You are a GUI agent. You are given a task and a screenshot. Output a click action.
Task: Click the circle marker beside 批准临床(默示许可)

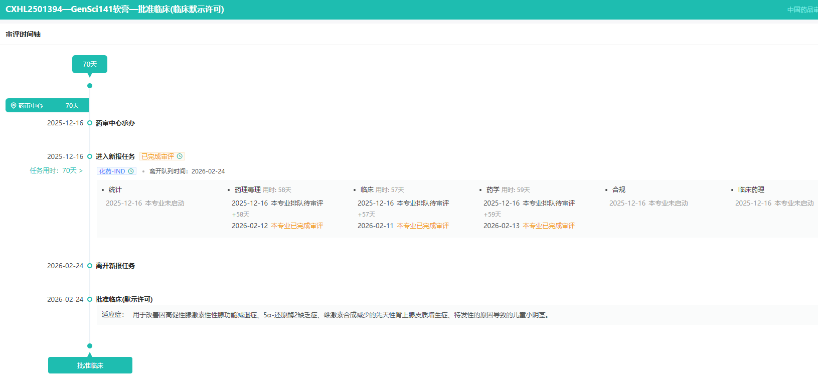click(x=90, y=299)
